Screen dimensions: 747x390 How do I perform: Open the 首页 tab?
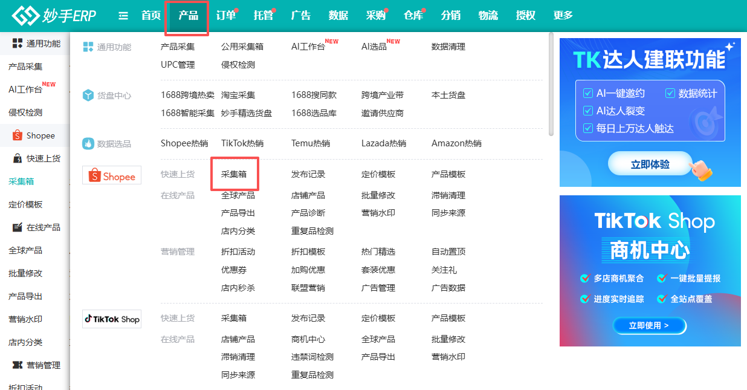coord(151,16)
